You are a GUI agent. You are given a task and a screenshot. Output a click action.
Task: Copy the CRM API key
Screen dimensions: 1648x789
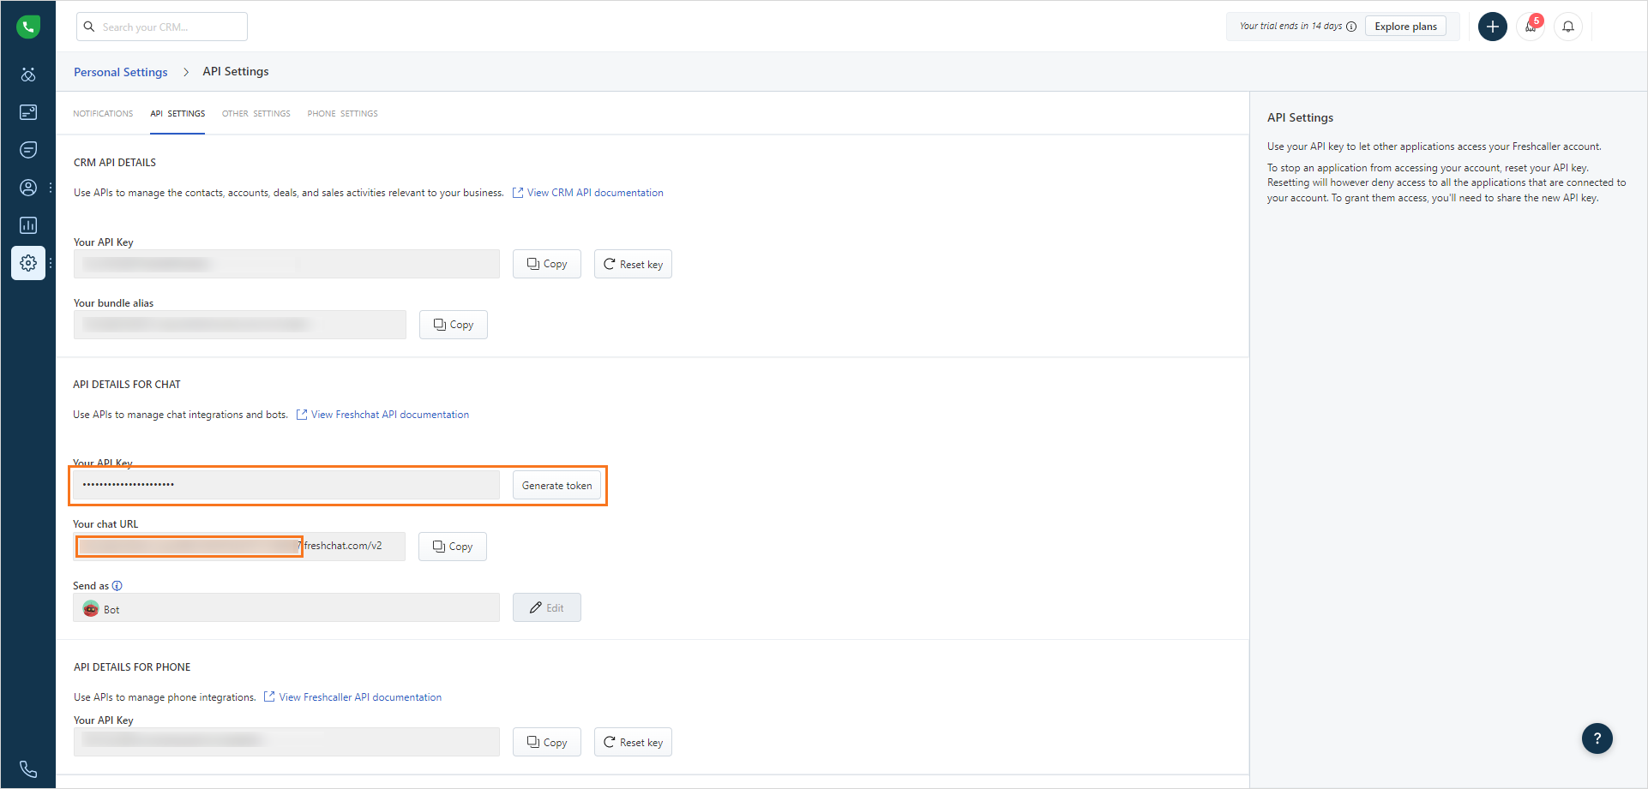point(547,264)
